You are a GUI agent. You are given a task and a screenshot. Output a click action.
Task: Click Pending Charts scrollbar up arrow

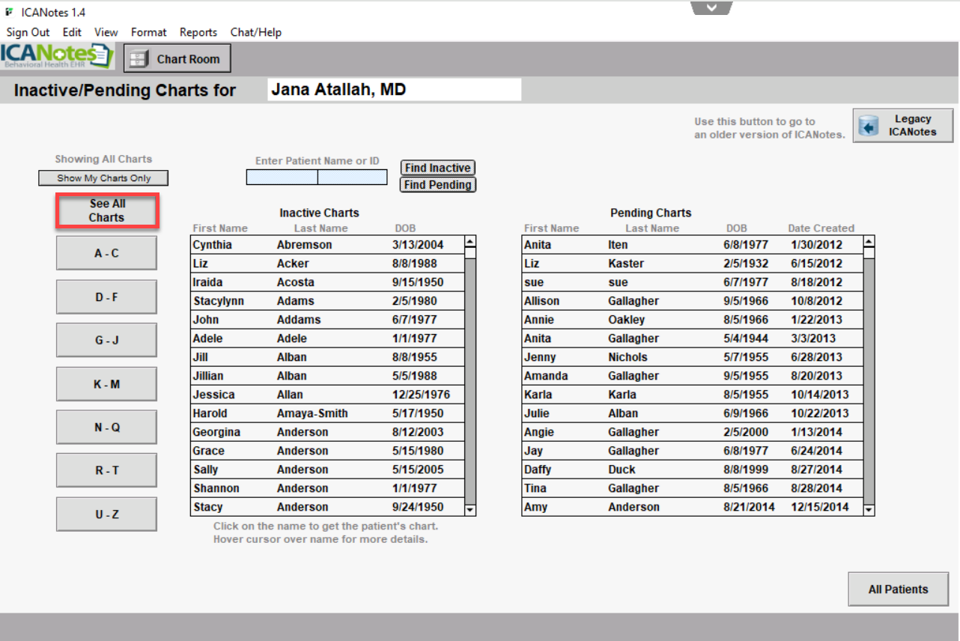[x=869, y=242]
